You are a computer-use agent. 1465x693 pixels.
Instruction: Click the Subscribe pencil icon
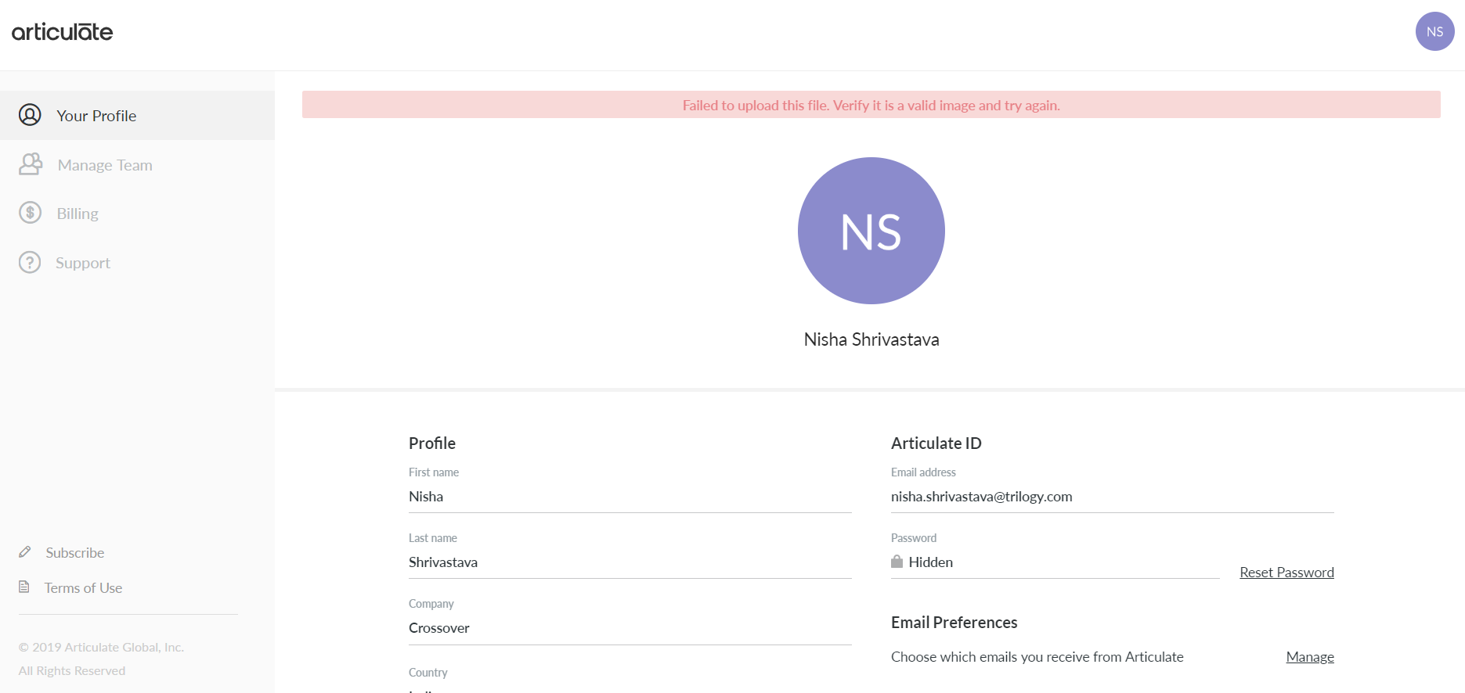click(x=25, y=552)
